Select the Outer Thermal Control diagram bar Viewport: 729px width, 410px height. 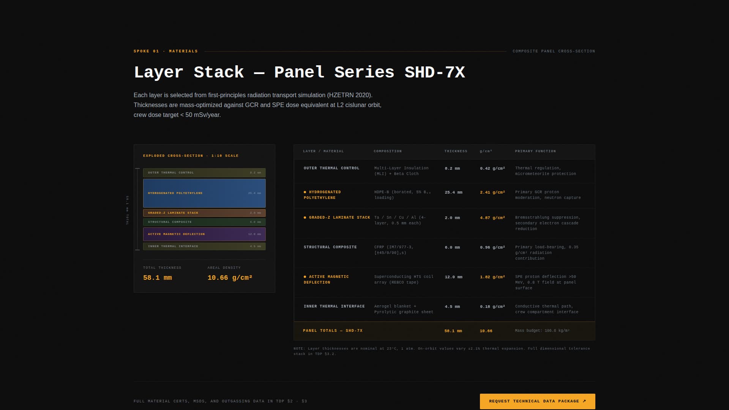click(204, 173)
